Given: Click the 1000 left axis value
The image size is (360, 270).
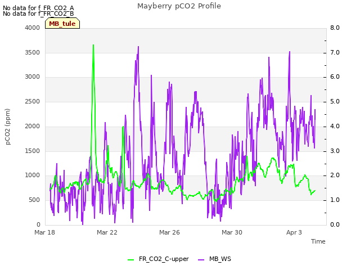Looking at the screenshot, I should [33, 175].
